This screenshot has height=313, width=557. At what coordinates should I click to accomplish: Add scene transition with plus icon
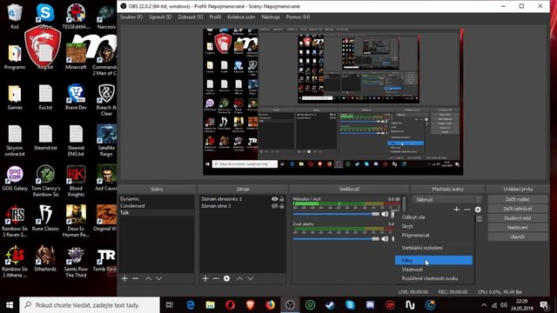click(457, 210)
